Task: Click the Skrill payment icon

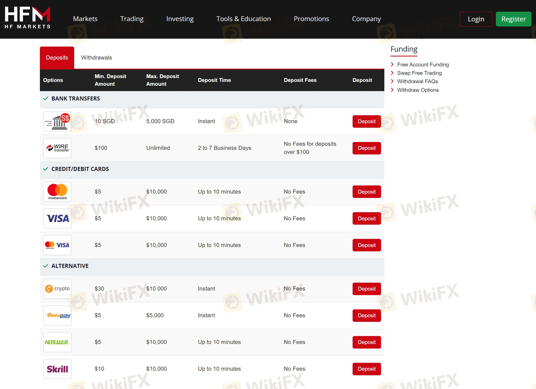Action: 57,369
